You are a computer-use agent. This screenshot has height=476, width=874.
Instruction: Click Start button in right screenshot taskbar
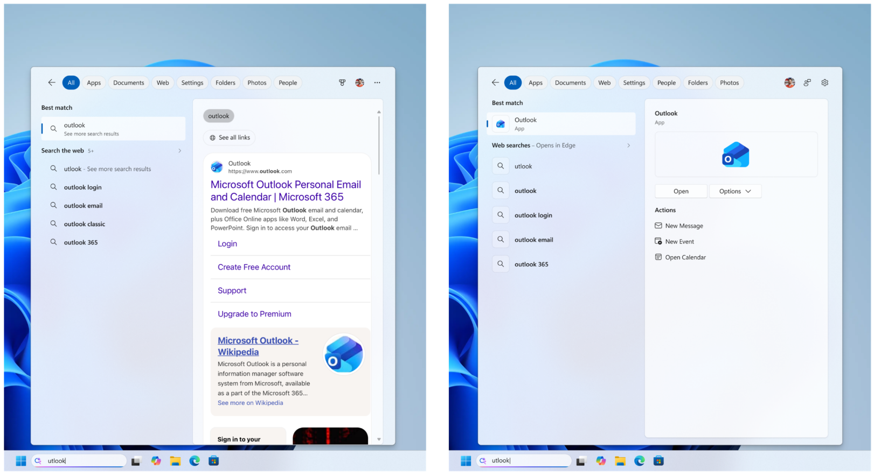pos(466,461)
